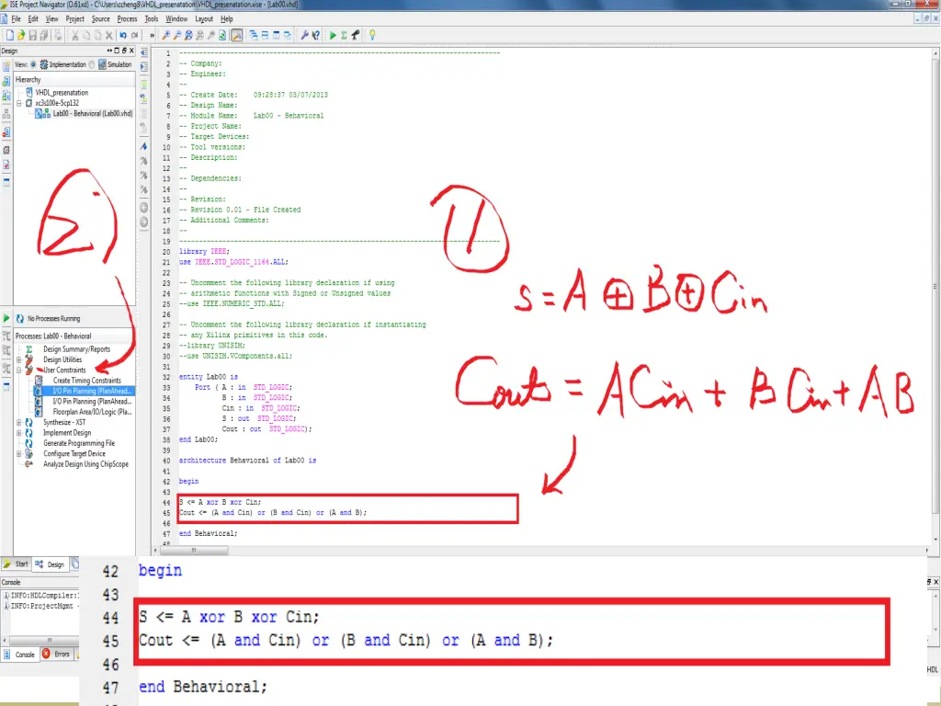Select Floorplan Area/IO/Logic process
This screenshot has height=706, width=941.
[x=92, y=412]
